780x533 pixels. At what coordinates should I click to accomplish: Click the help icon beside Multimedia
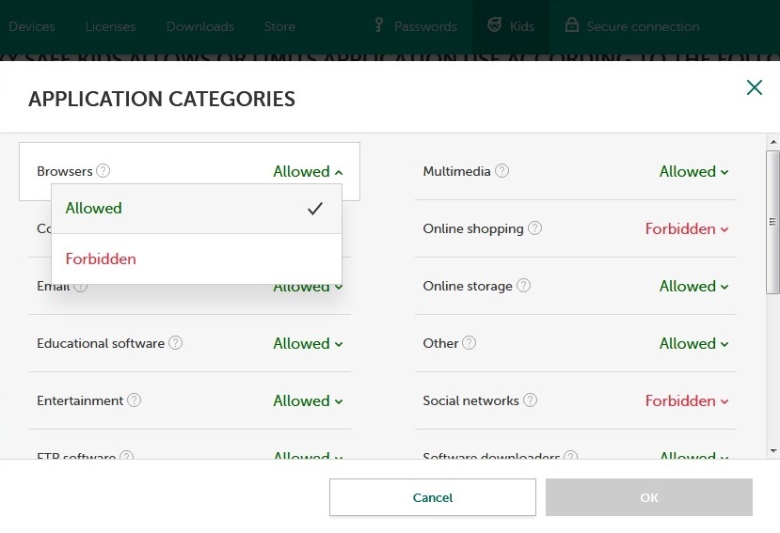[502, 171]
